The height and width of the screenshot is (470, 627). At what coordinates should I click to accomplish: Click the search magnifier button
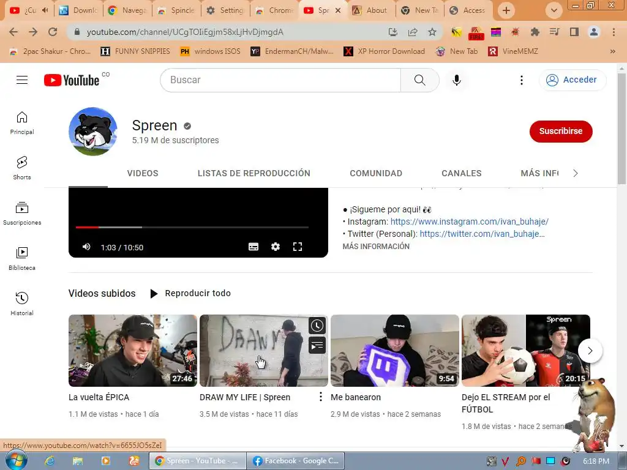click(419, 80)
